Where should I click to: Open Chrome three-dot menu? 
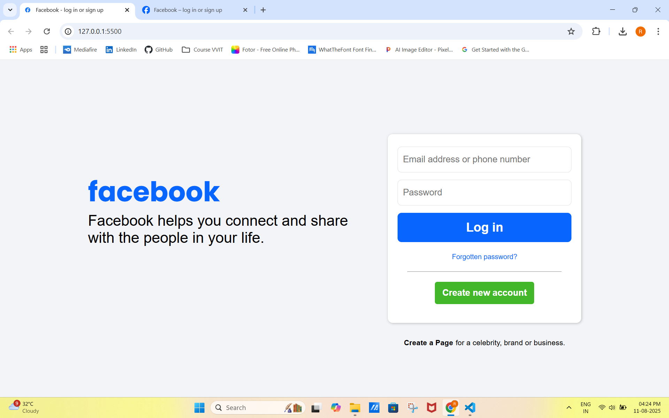coord(658,31)
